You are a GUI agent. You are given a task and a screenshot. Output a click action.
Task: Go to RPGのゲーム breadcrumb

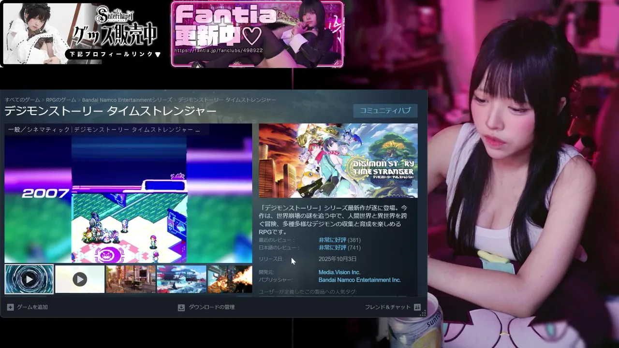tap(61, 100)
